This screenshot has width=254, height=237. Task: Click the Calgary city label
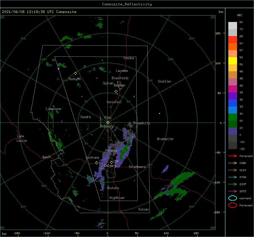(110, 166)
